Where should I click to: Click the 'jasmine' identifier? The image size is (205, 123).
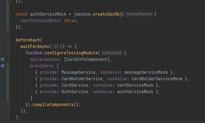(x=82, y=14)
